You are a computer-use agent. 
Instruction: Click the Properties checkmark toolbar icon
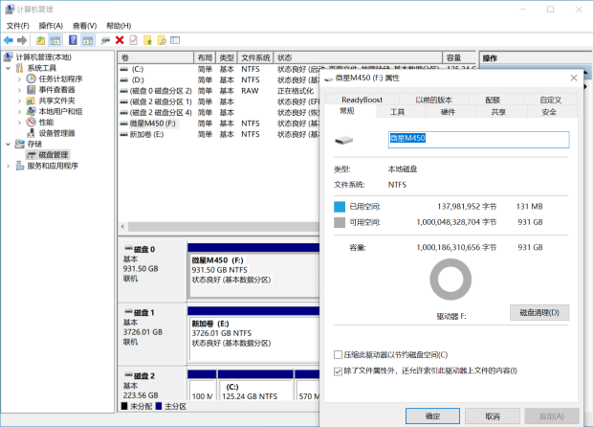[134, 40]
